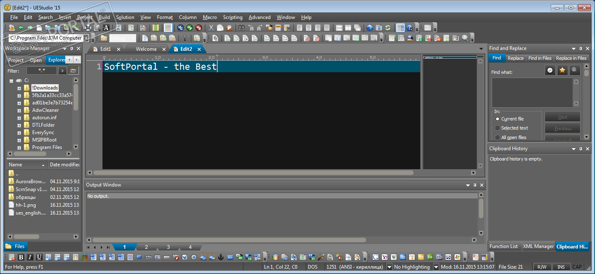Click the UltraFinder UF icon

click(x=190, y=28)
